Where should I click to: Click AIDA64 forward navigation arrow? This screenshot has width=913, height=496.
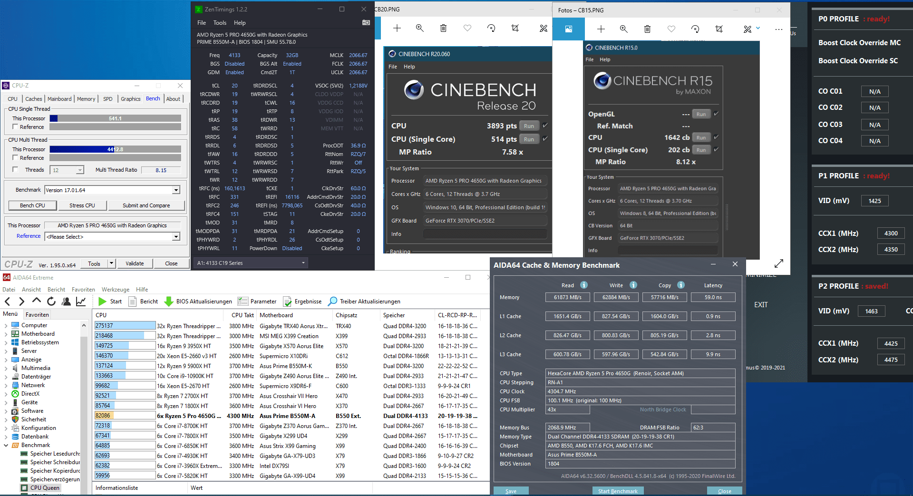click(21, 301)
